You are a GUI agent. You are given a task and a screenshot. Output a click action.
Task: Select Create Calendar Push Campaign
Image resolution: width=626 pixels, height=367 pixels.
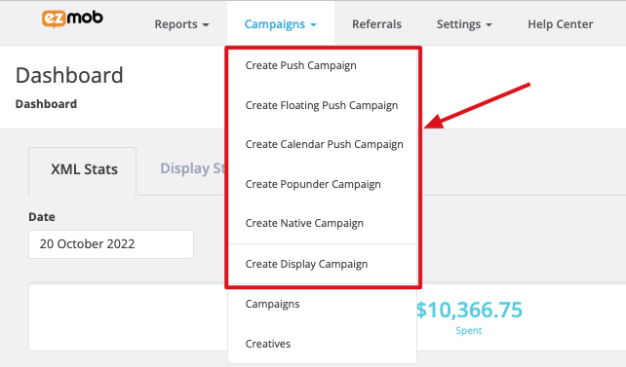tap(322, 144)
